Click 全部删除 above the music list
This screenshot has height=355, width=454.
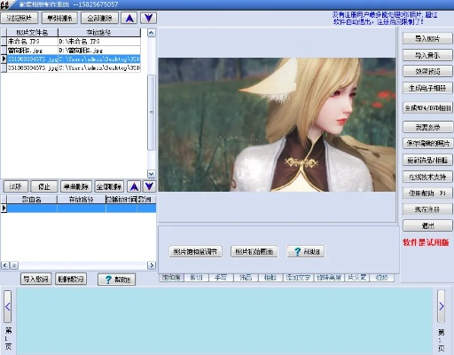pyautogui.click(x=109, y=186)
